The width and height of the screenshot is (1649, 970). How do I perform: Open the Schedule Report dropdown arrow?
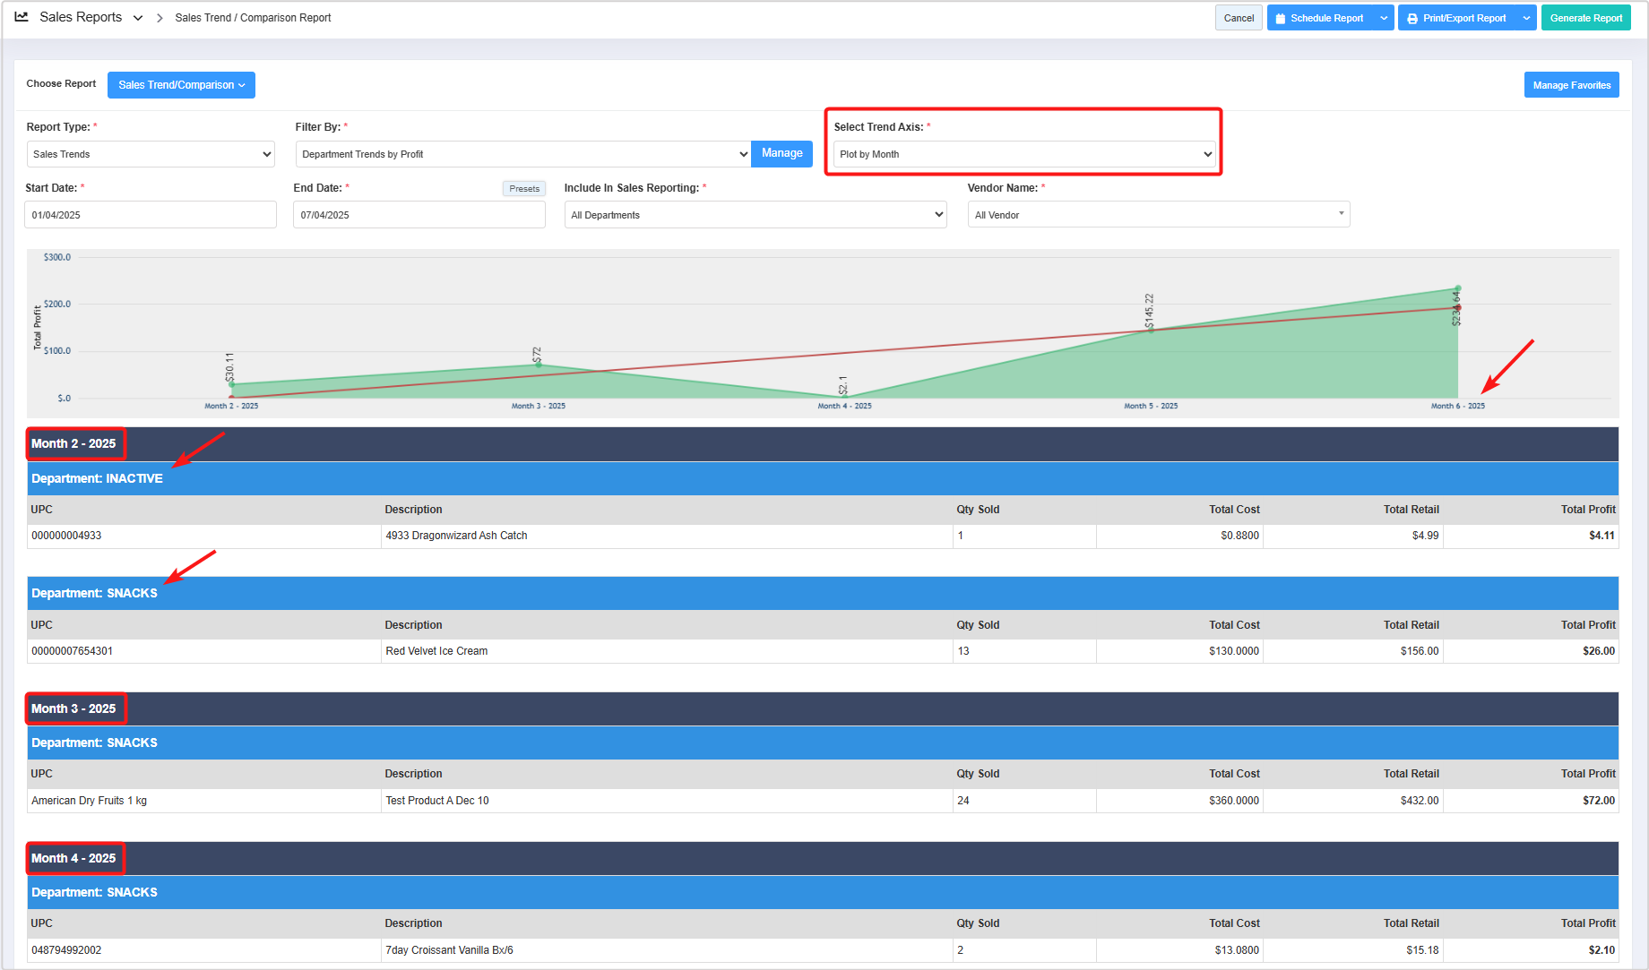click(x=1384, y=18)
